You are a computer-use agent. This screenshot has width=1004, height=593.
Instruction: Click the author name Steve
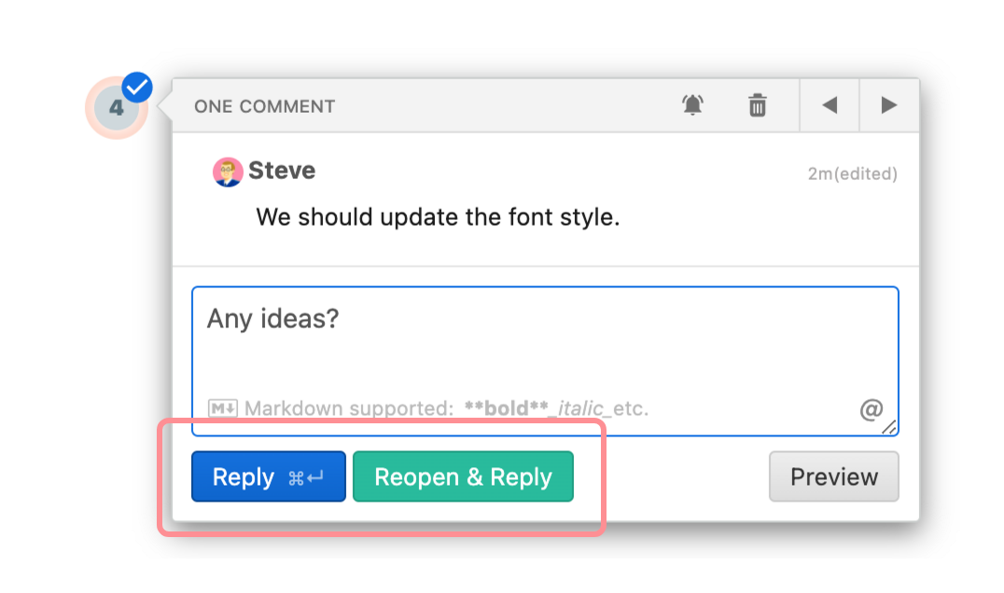pyautogui.click(x=282, y=171)
